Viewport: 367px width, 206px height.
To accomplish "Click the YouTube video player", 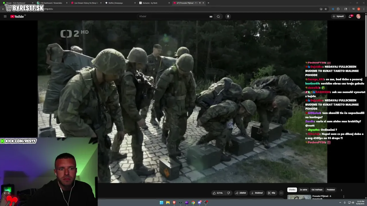I will [x=182, y=102].
